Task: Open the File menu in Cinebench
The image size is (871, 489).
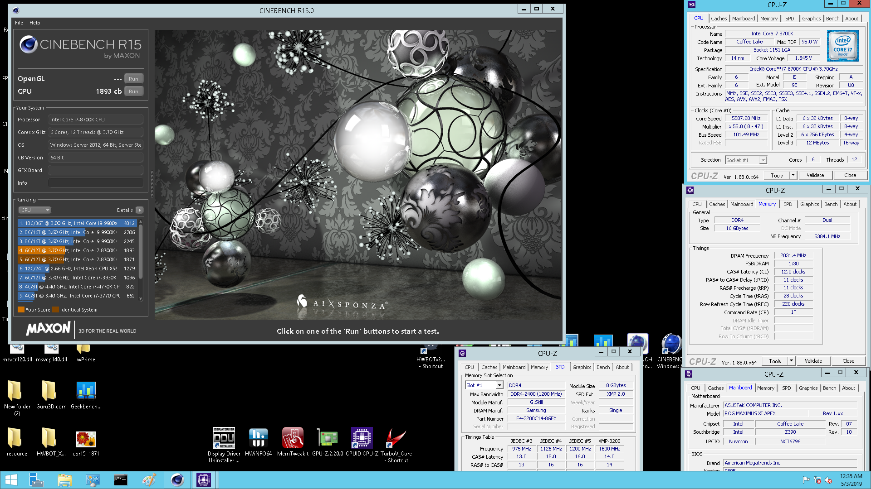Action: pos(19,23)
